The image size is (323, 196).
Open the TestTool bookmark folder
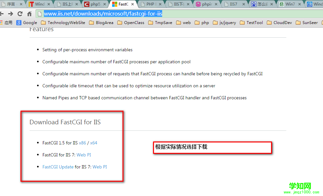coord(251,23)
